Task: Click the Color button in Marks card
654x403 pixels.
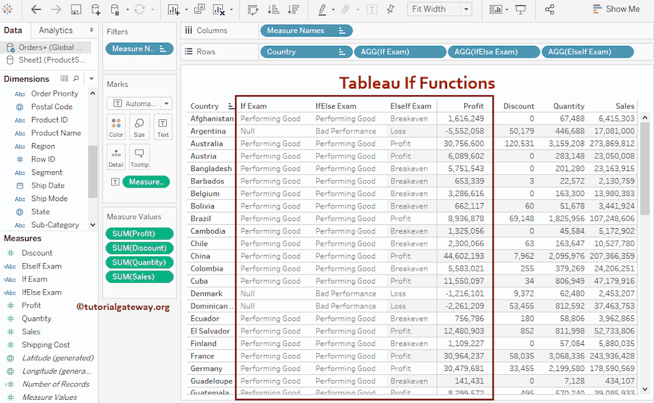Action: click(116, 126)
